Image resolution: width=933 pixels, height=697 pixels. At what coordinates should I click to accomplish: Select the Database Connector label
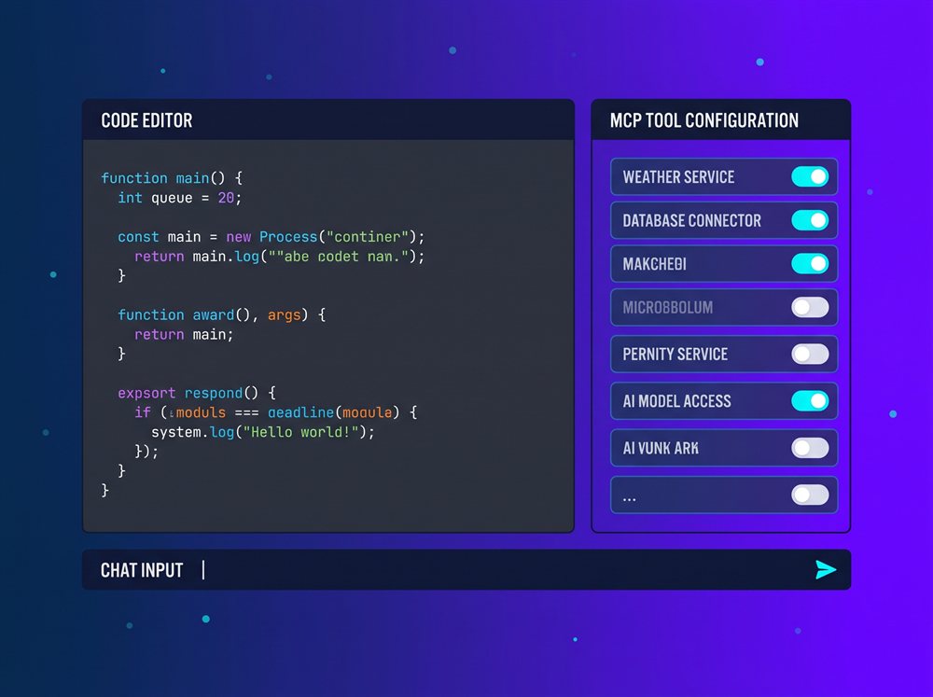coord(691,221)
